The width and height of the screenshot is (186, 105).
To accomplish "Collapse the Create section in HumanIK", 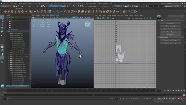I will tap(159, 20).
